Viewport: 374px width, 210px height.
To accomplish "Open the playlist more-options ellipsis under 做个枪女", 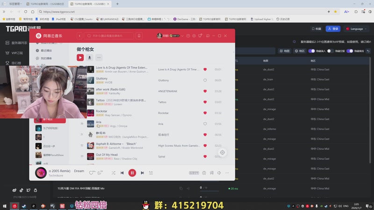I will (99, 57).
